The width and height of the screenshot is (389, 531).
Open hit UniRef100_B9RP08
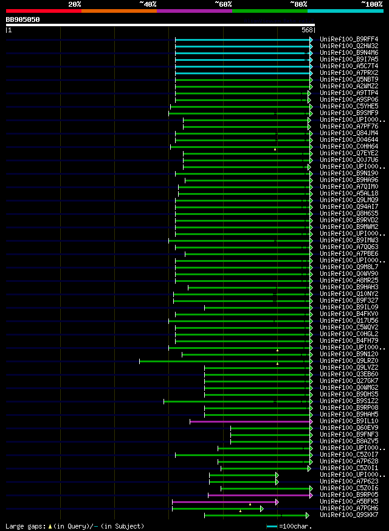pos(349,408)
